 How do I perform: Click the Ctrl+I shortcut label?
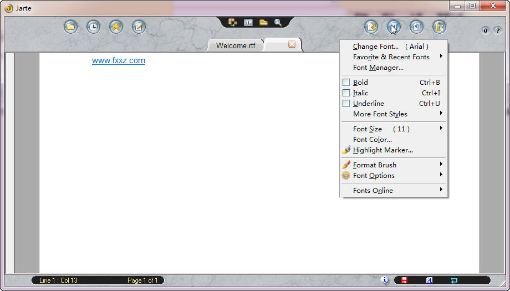tap(431, 93)
